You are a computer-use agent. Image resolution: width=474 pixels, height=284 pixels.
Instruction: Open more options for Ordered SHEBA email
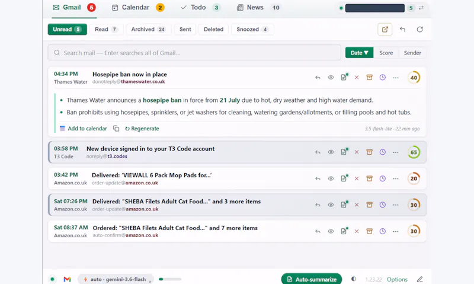pos(396,231)
